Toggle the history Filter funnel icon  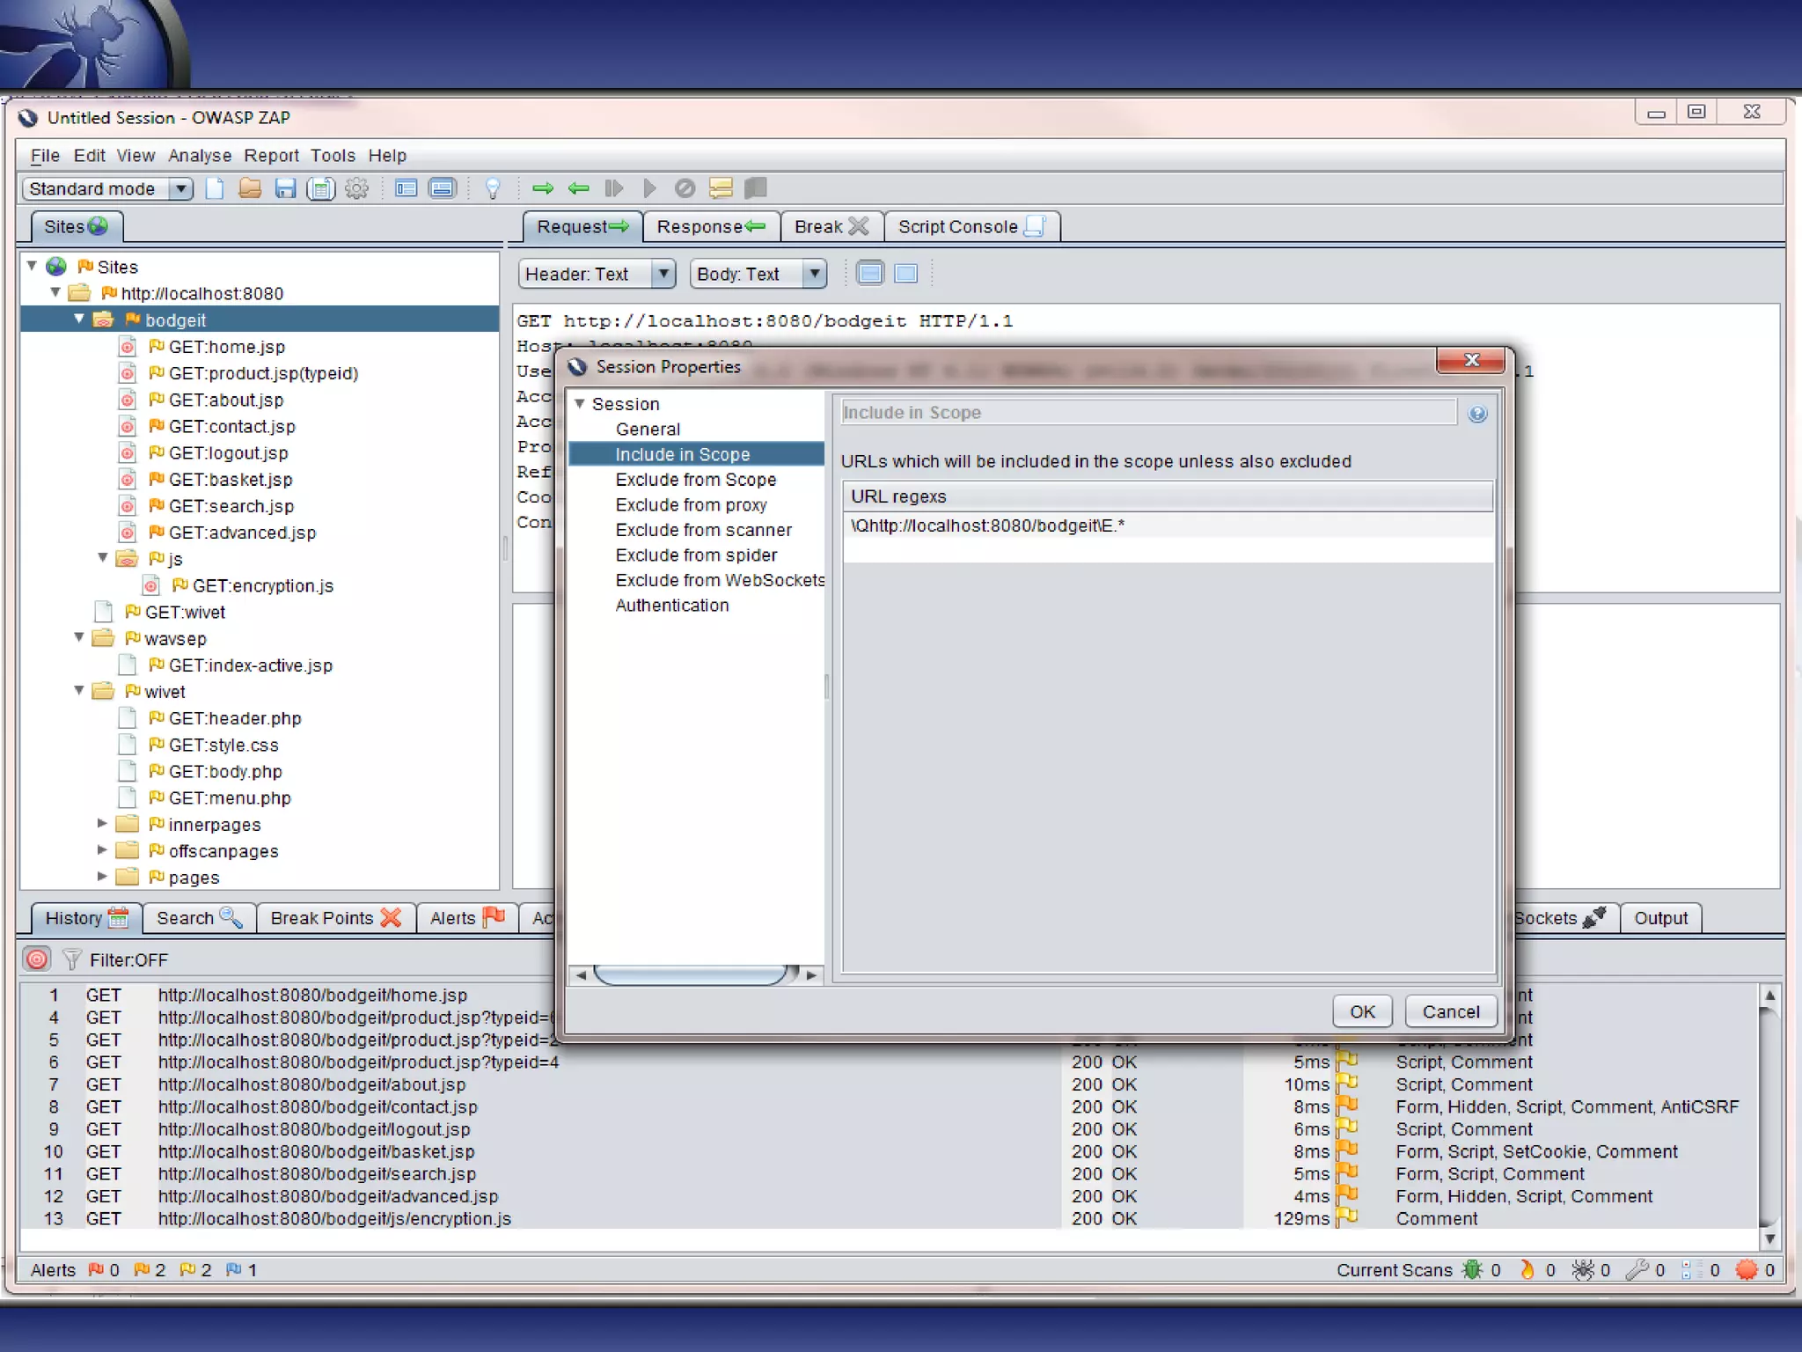(x=72, y=959)
